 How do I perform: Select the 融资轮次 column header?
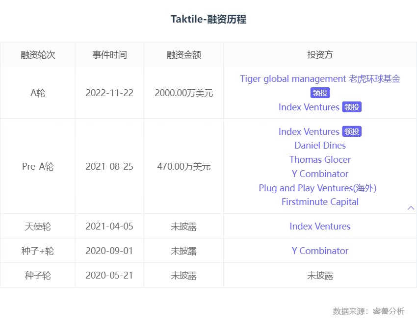tap(38, 55)
